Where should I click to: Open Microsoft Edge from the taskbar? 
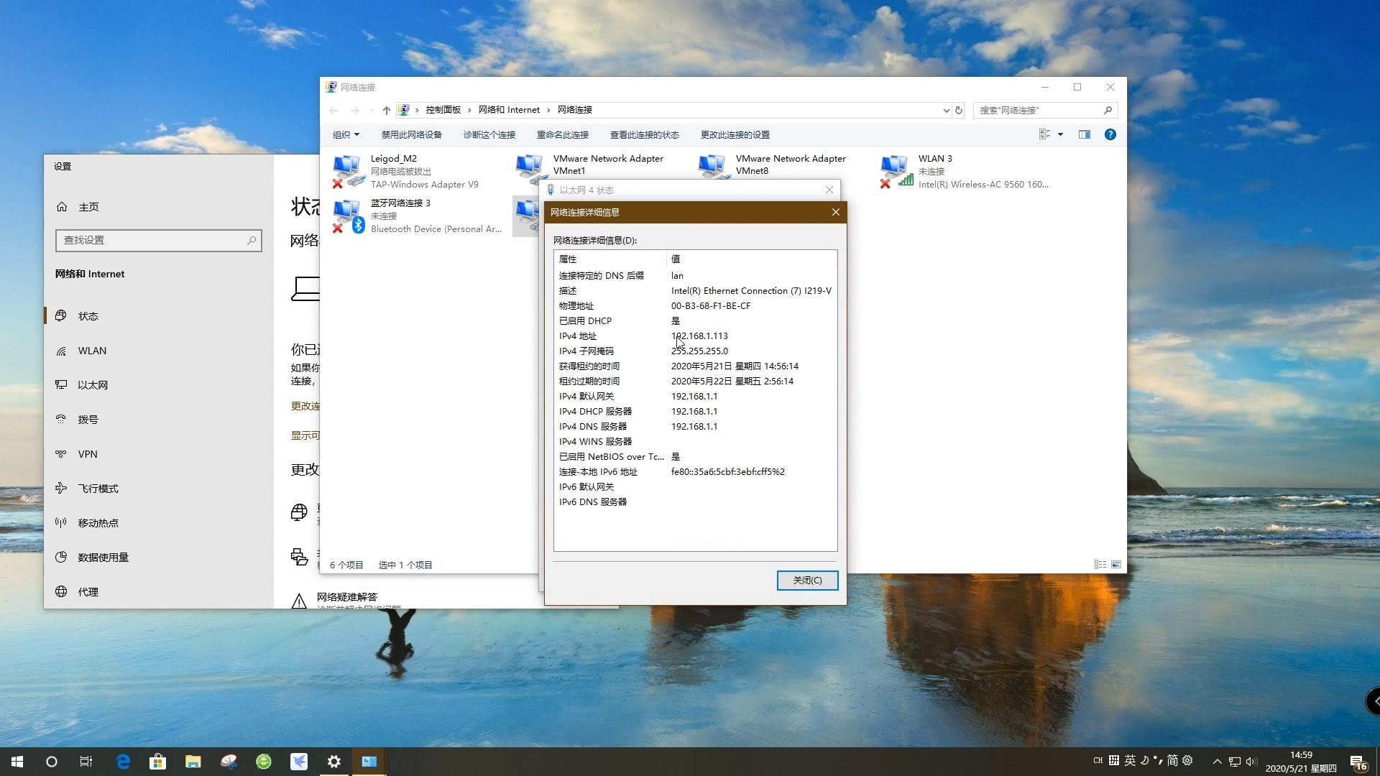pyautogui.click(x=123, y=762)
